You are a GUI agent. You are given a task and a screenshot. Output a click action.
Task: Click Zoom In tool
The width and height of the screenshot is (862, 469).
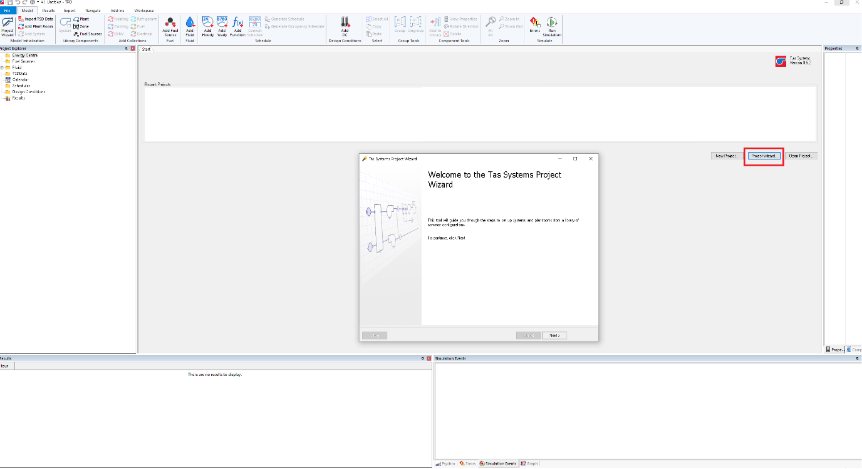click(509, 19)
